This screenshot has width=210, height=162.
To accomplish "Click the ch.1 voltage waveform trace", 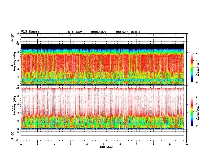I will coord(102,38).
